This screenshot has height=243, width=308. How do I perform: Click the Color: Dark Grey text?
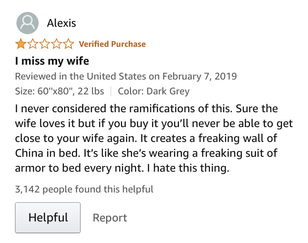point(154,91)
